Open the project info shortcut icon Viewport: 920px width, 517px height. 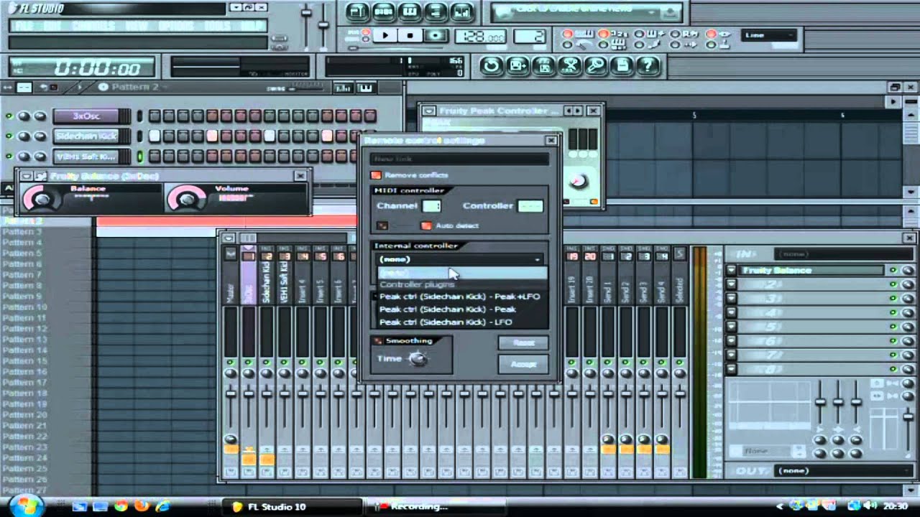click(622, 66)
